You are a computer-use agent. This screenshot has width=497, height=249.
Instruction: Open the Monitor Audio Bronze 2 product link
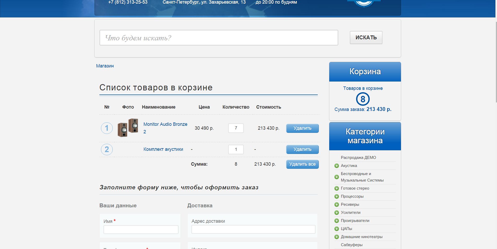pos(165,124)
